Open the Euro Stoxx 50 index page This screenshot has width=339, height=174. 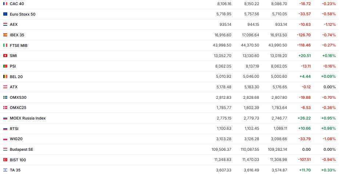pyautogui.click(x=23, y=14)
